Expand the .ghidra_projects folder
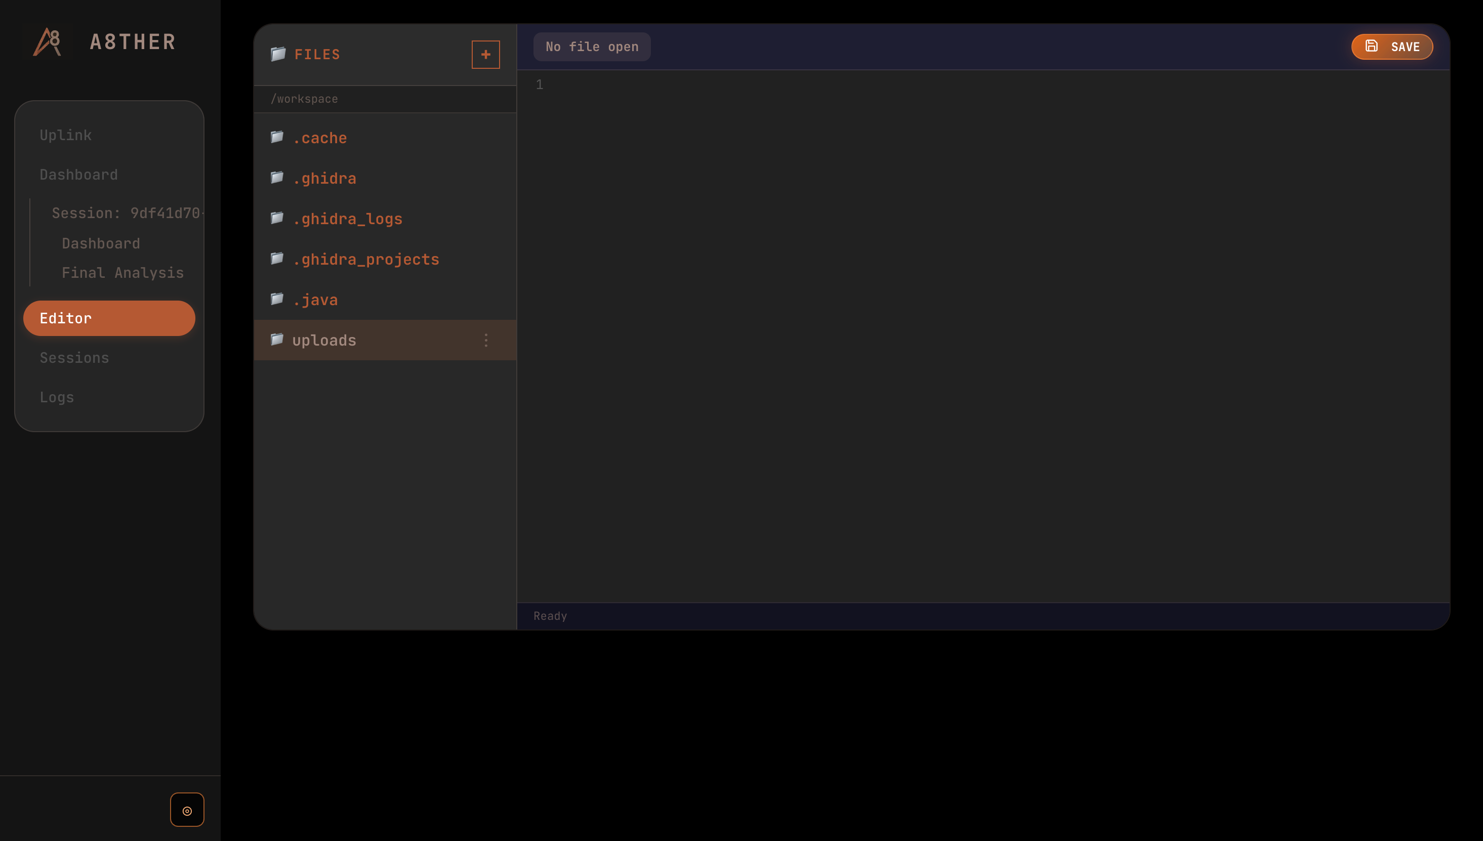This screenshot has height=841, width=1483. [366, 260]
